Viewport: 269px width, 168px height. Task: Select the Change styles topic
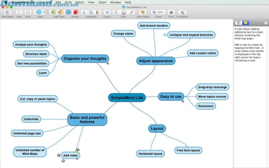123,34
